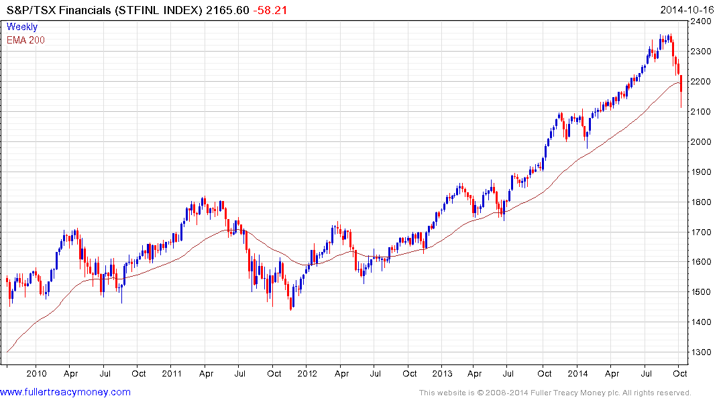Click the 2400 price axis label
Screen dimensions: 721x402
(701, 21)
